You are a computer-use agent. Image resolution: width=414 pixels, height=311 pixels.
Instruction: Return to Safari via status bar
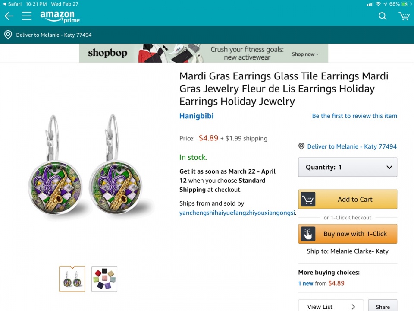point(12,4)
